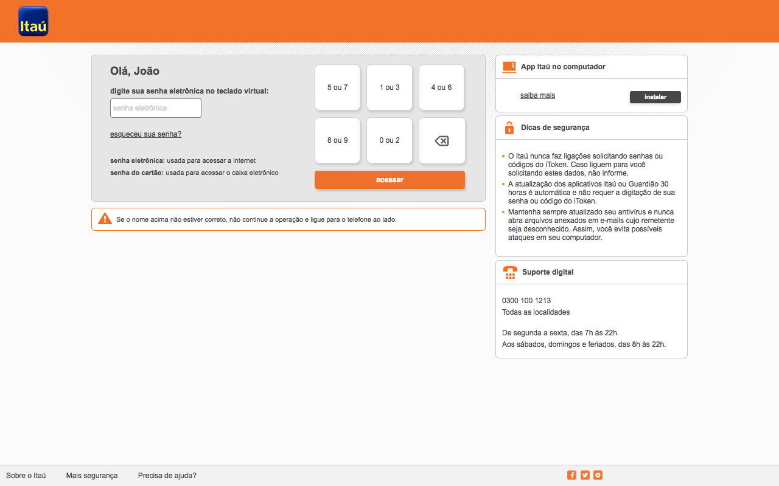
Task: Click the backspace key on the virtual keypad
Action: point(442,140)
